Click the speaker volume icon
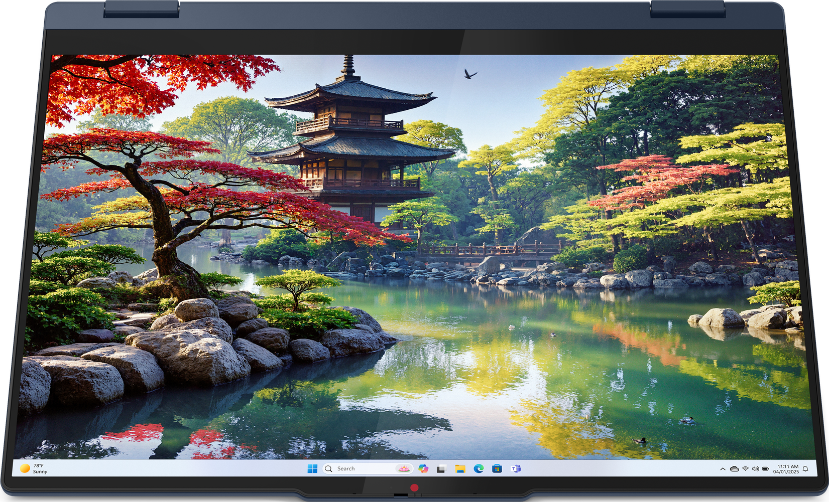 click(x=755, y=469)
